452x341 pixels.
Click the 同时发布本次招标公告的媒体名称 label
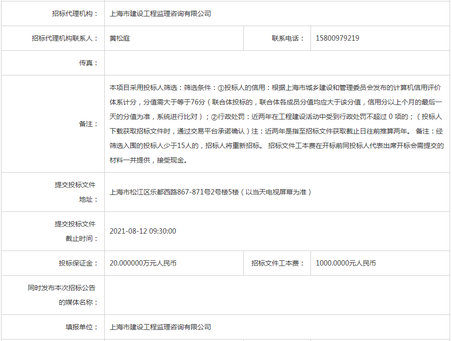[62, 295]
